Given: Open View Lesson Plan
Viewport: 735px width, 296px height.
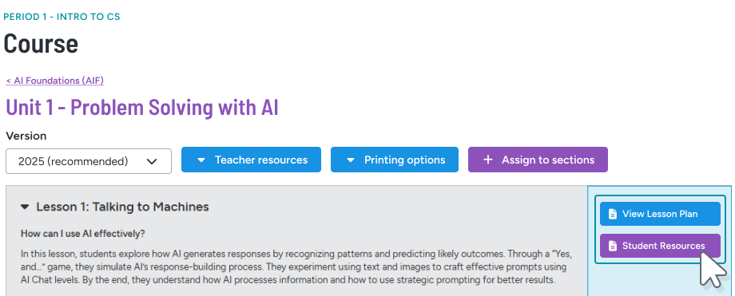Looking at the screenshot, I should [660, 214].
